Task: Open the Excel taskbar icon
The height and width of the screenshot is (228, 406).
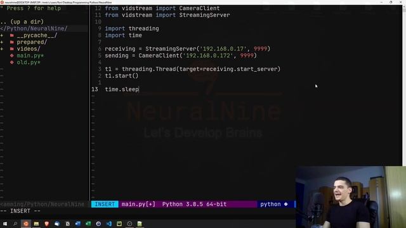Action: 88,224
